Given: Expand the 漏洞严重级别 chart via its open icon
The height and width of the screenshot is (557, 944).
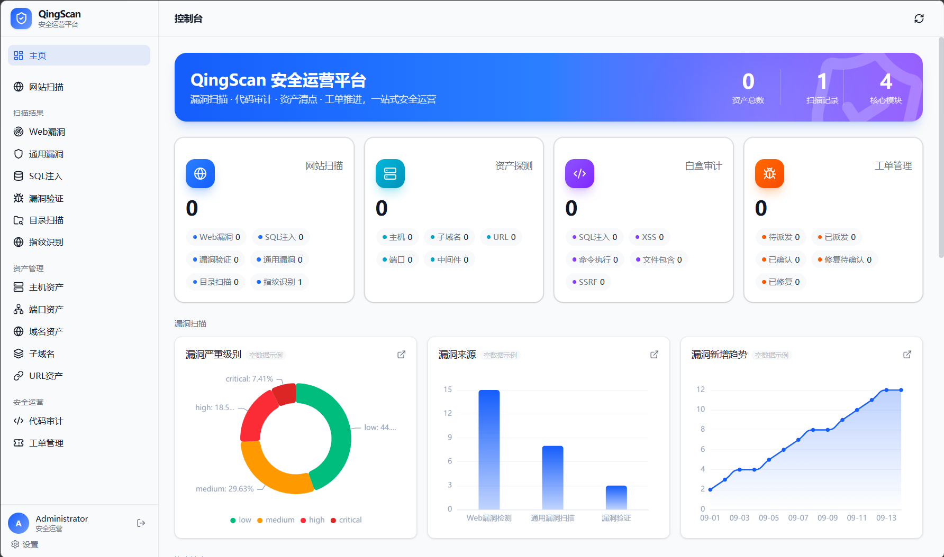Looking at the screenshot, I should pyautogui.click(x=402, y=355).
